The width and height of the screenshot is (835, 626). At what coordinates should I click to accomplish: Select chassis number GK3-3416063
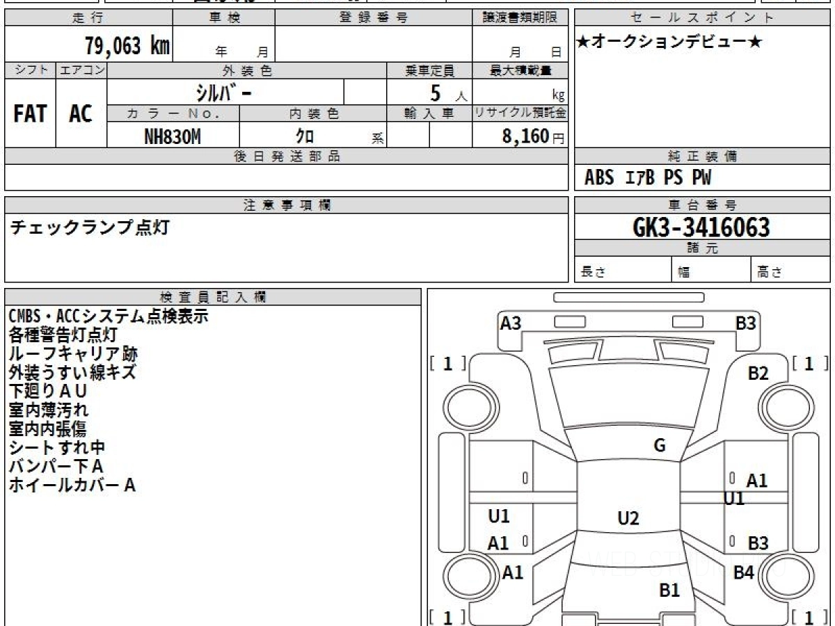[701, 227]
